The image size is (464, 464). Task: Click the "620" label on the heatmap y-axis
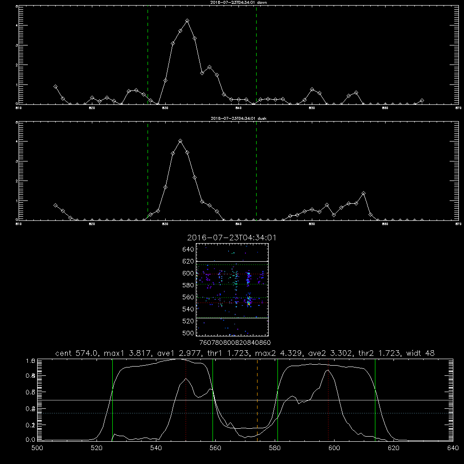pyautogui.click(x=188, y=261)
